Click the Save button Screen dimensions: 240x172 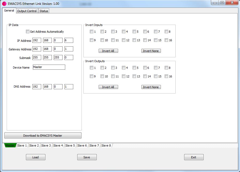pyautogui.click(x=87, y=157)
